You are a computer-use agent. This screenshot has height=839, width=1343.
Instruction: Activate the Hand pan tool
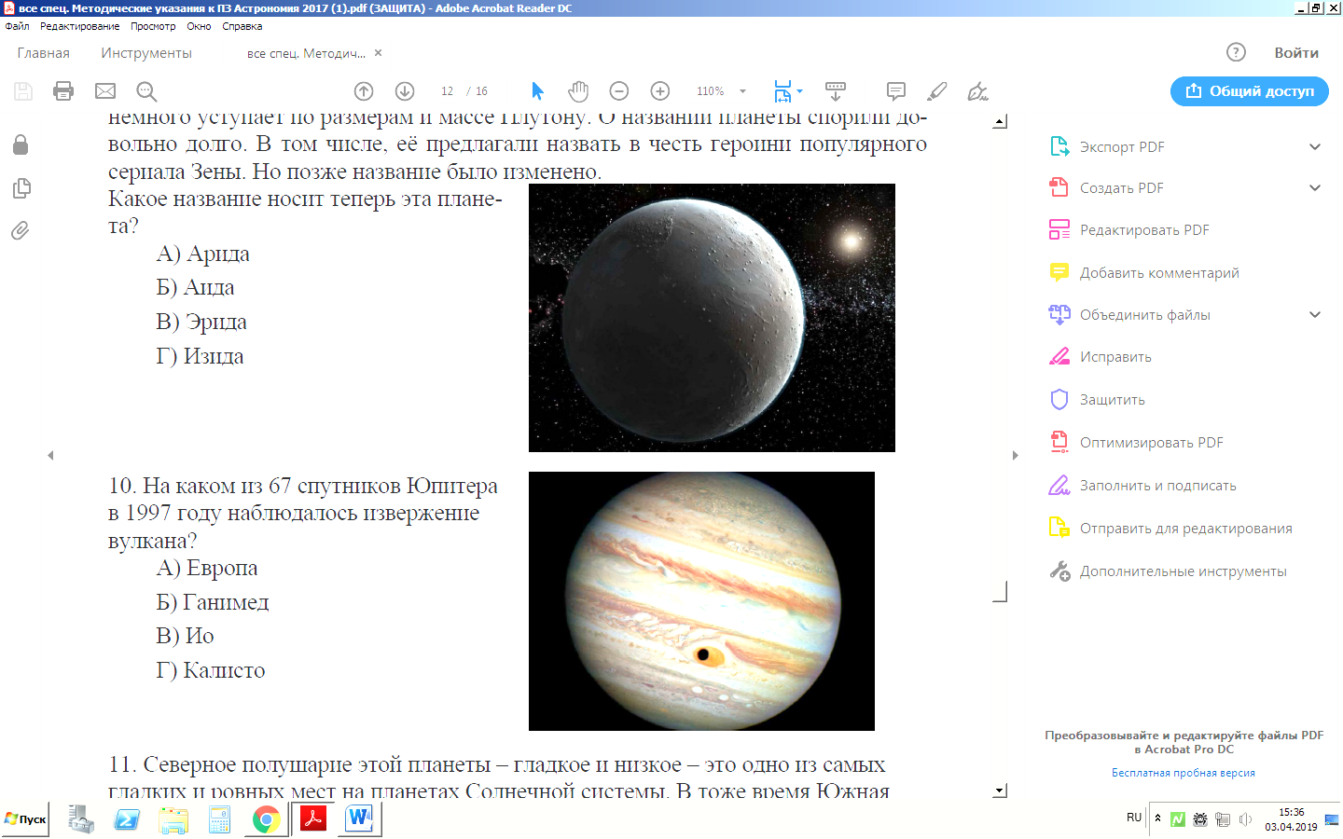578,91
